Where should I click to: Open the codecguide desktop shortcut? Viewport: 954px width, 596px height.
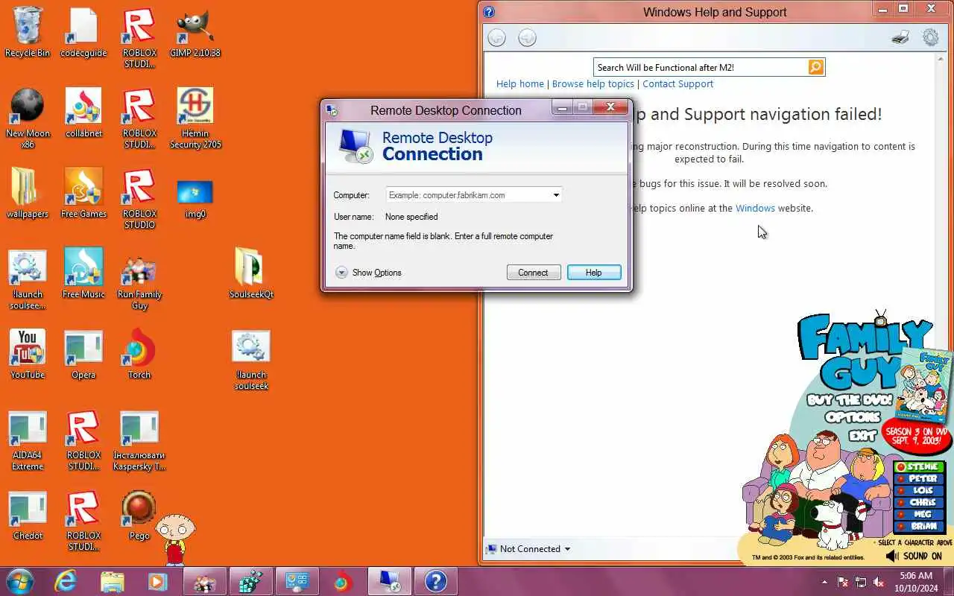point(83,33)
